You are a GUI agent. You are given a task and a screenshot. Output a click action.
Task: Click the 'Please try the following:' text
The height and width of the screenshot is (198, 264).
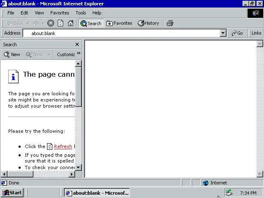pyautogui.click(x=36, y=131)
